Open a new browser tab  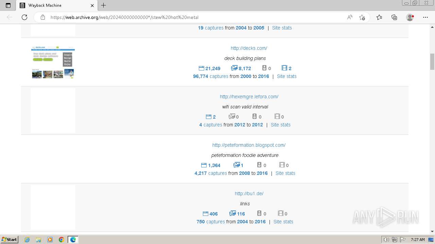click(x=104, y=5)
